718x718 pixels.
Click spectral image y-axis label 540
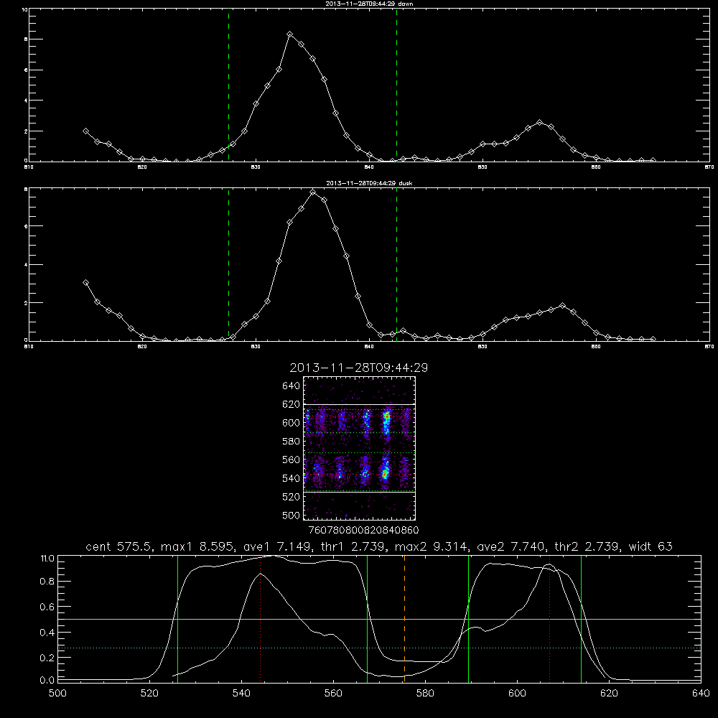pos(292,478)
